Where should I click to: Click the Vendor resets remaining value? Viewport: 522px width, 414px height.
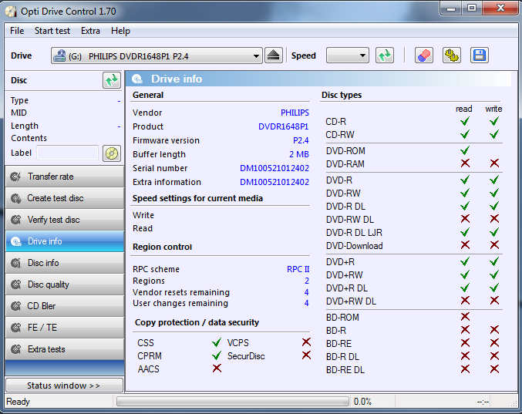(x=306, y=292)
